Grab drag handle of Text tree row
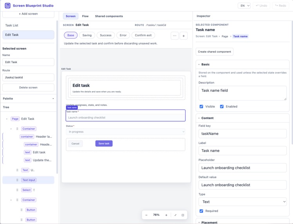Image resolution: width=293 pixels, height=224 pixels. (x=17, y=170)
